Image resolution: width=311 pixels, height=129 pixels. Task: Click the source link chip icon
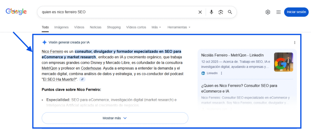click(82, 79)
